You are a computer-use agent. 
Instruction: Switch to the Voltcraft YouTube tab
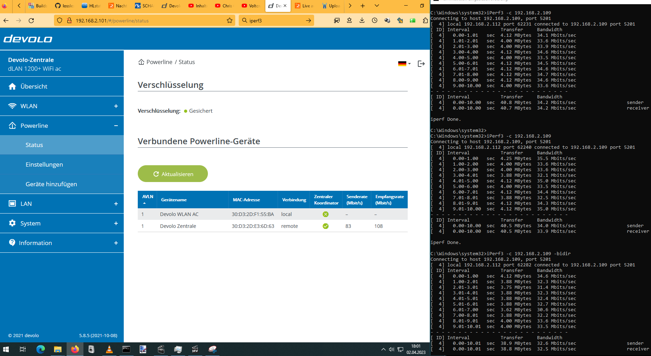[x=251, y=6]
